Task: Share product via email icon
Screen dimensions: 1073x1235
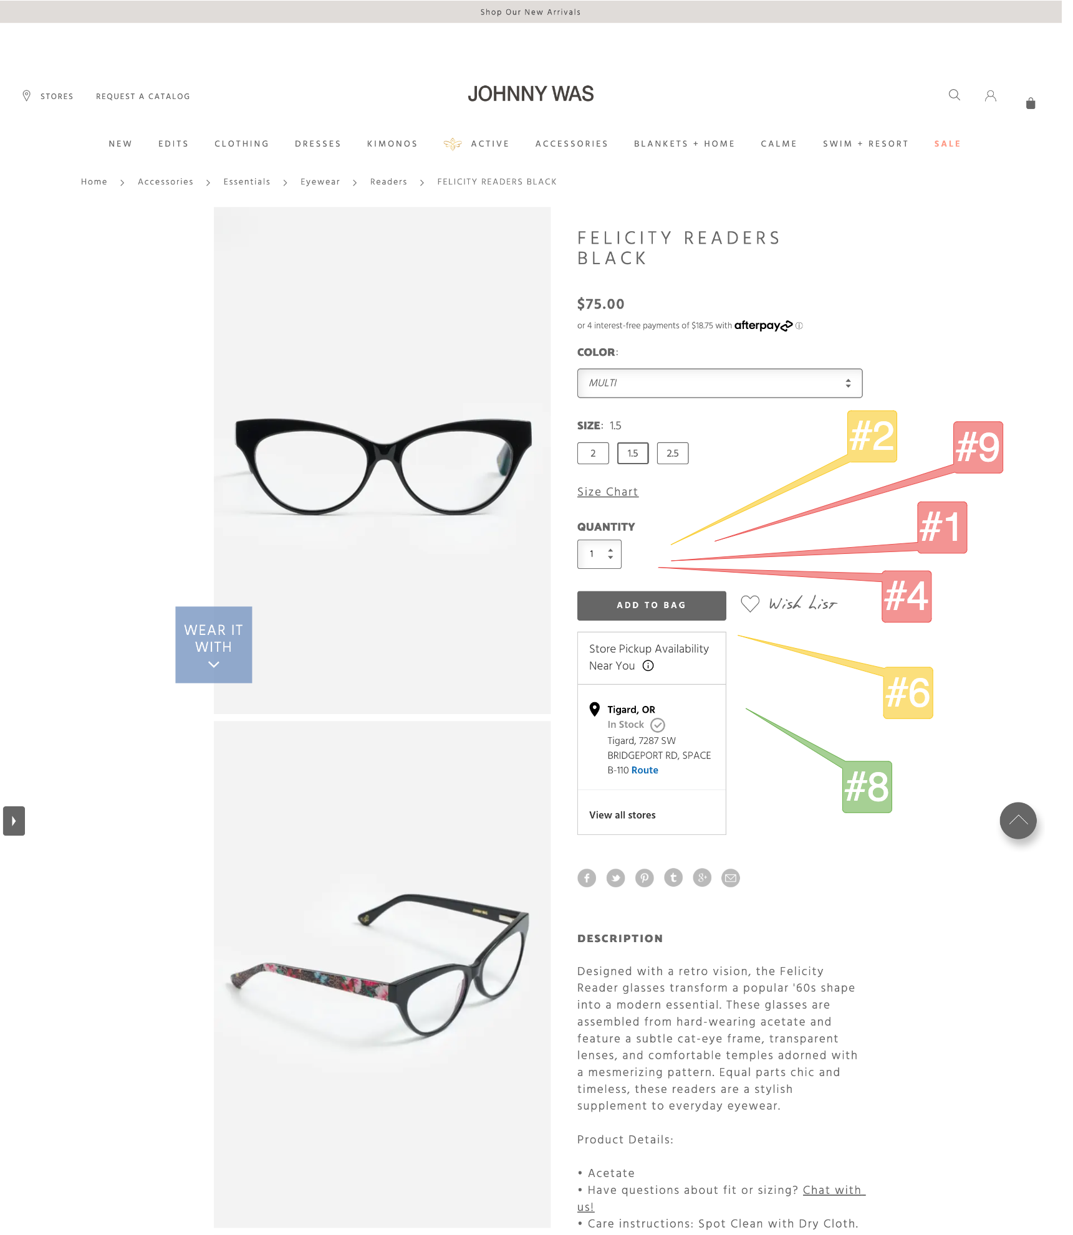Action: (731, 877)
